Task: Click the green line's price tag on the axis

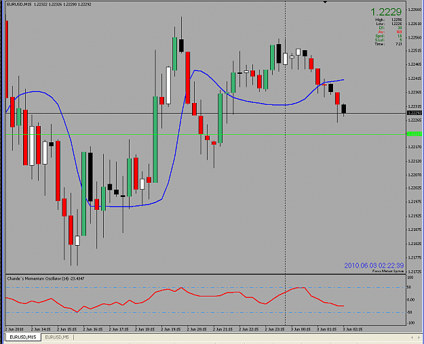Action: click(415, 134)
